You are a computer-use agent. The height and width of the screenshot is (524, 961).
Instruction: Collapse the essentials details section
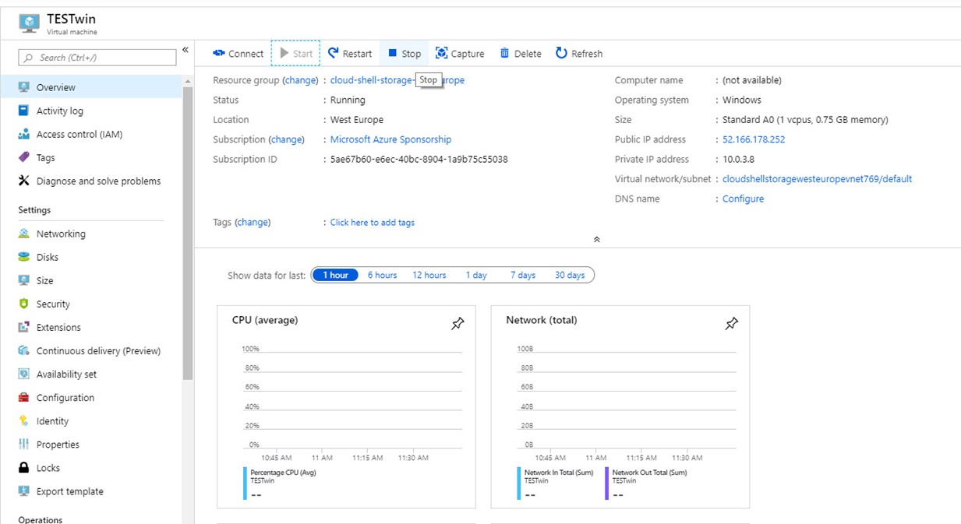click(x=596, y=240)
